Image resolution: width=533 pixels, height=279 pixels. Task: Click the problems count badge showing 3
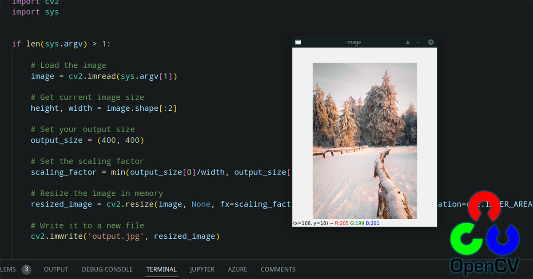(x=26, y=269)
